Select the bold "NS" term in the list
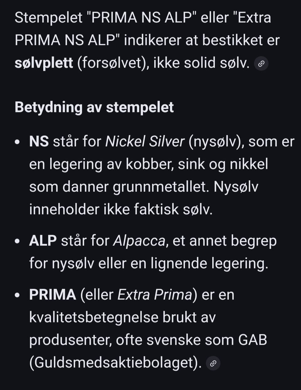The width and height of the screenshot is (301, 390). [x=39, y=142]
